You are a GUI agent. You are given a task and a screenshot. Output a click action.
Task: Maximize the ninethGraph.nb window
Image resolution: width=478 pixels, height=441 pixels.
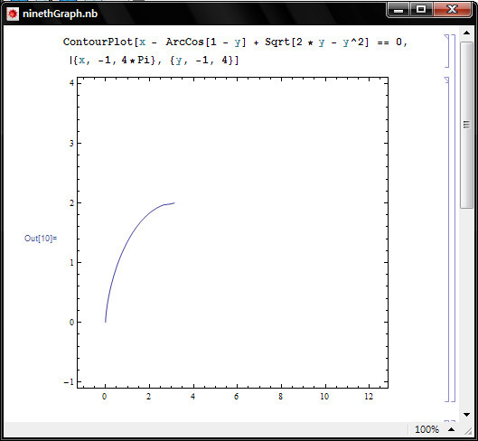pos(421,10)
